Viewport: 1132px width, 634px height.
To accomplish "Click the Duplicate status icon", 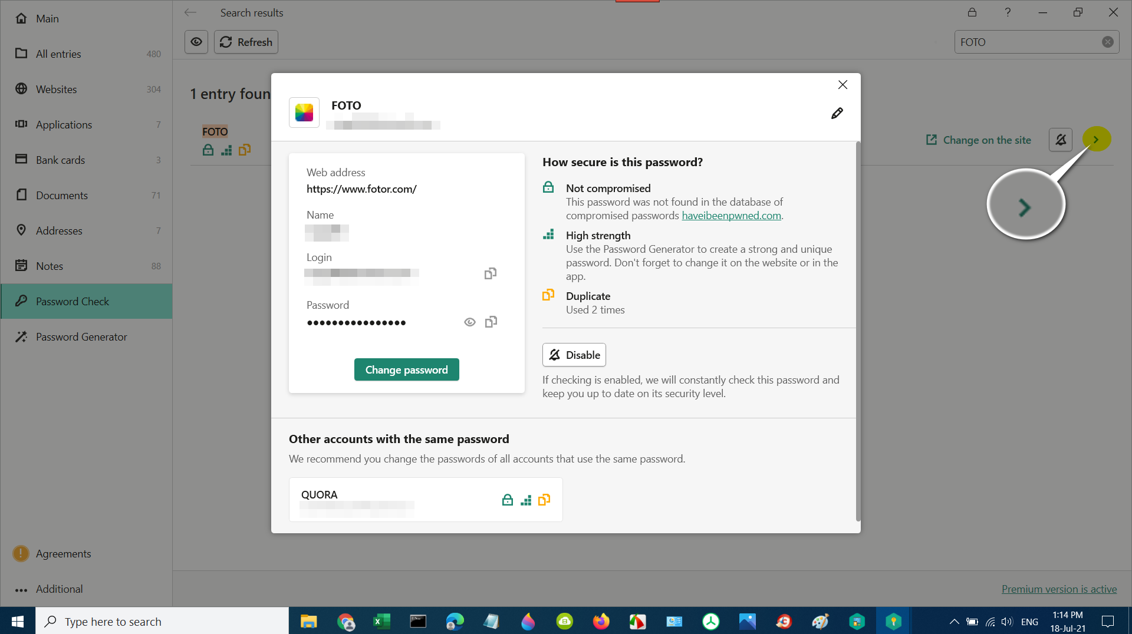I will pos(548,295).
